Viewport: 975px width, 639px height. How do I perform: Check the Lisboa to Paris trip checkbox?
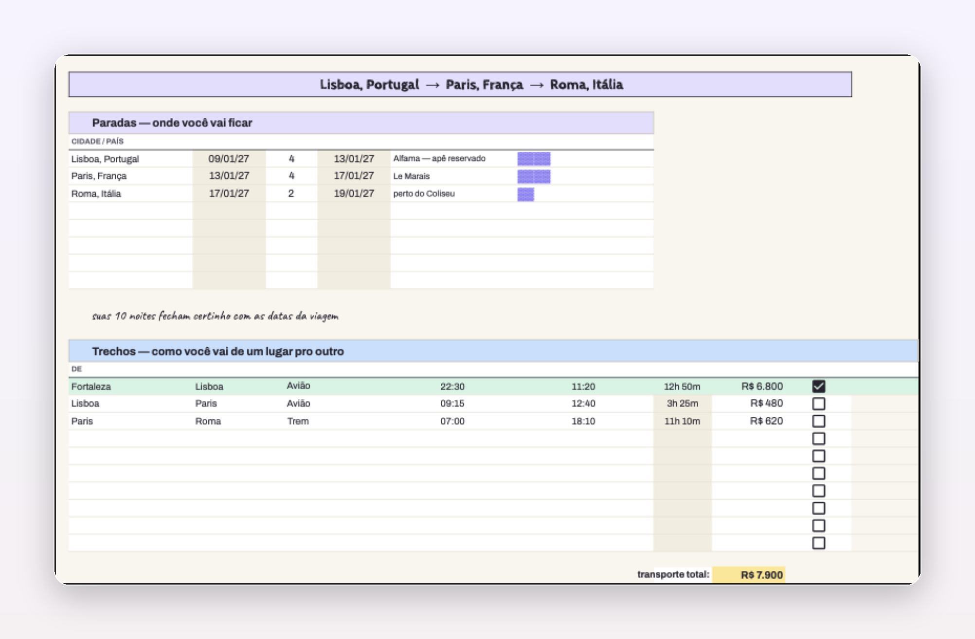(819, 404)
